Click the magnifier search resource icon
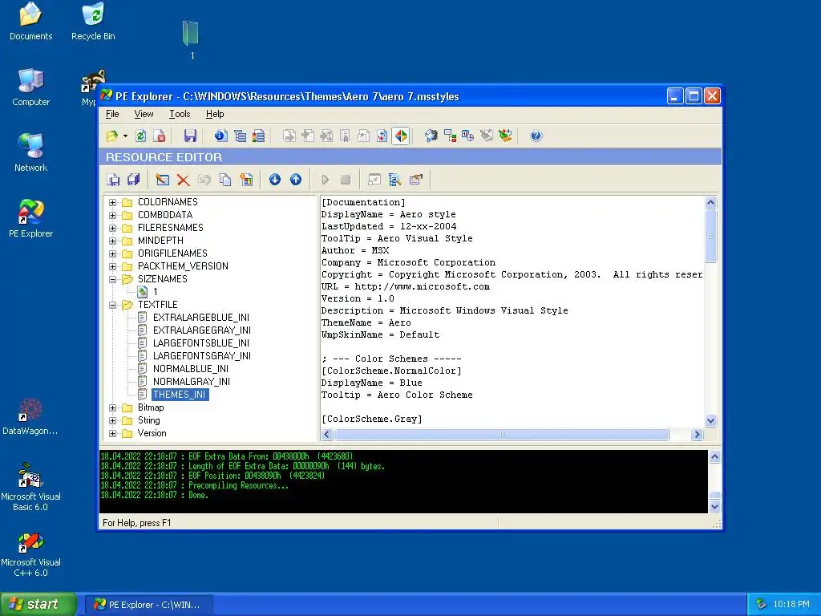 click(394, 180)
